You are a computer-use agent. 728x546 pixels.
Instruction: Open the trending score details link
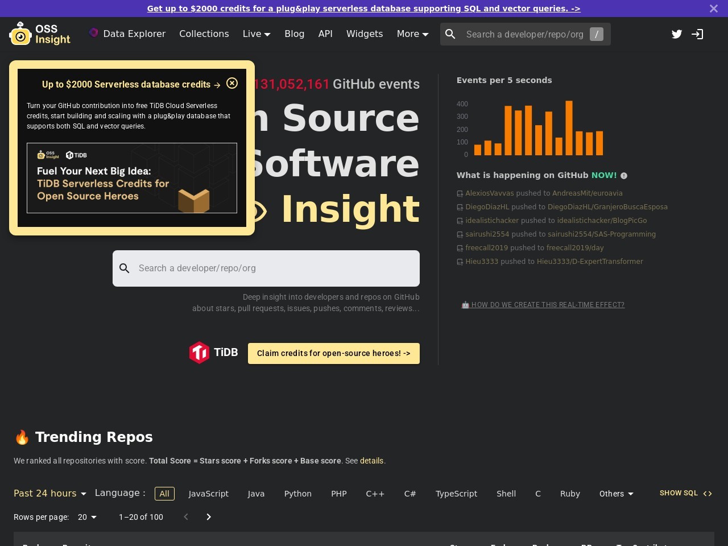coord(372,461)
